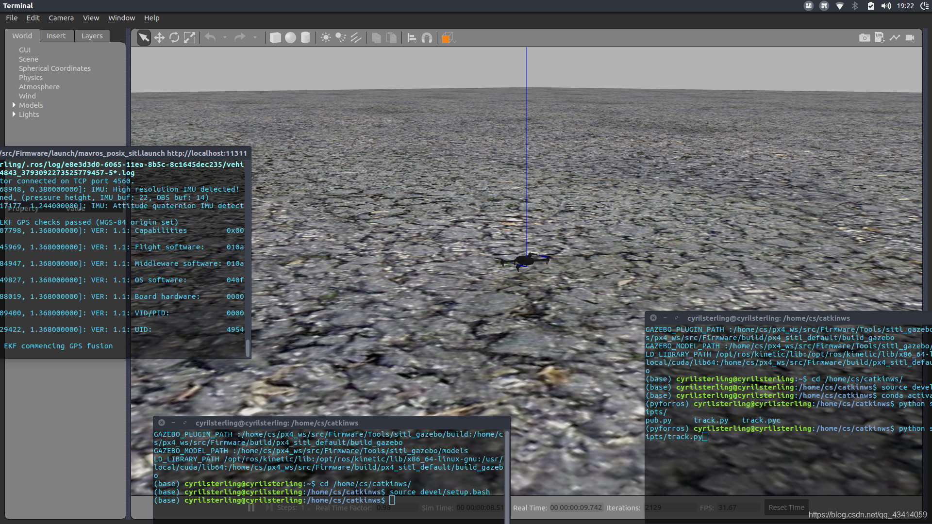
Task: Open the Camera menu
Action: 61,18
